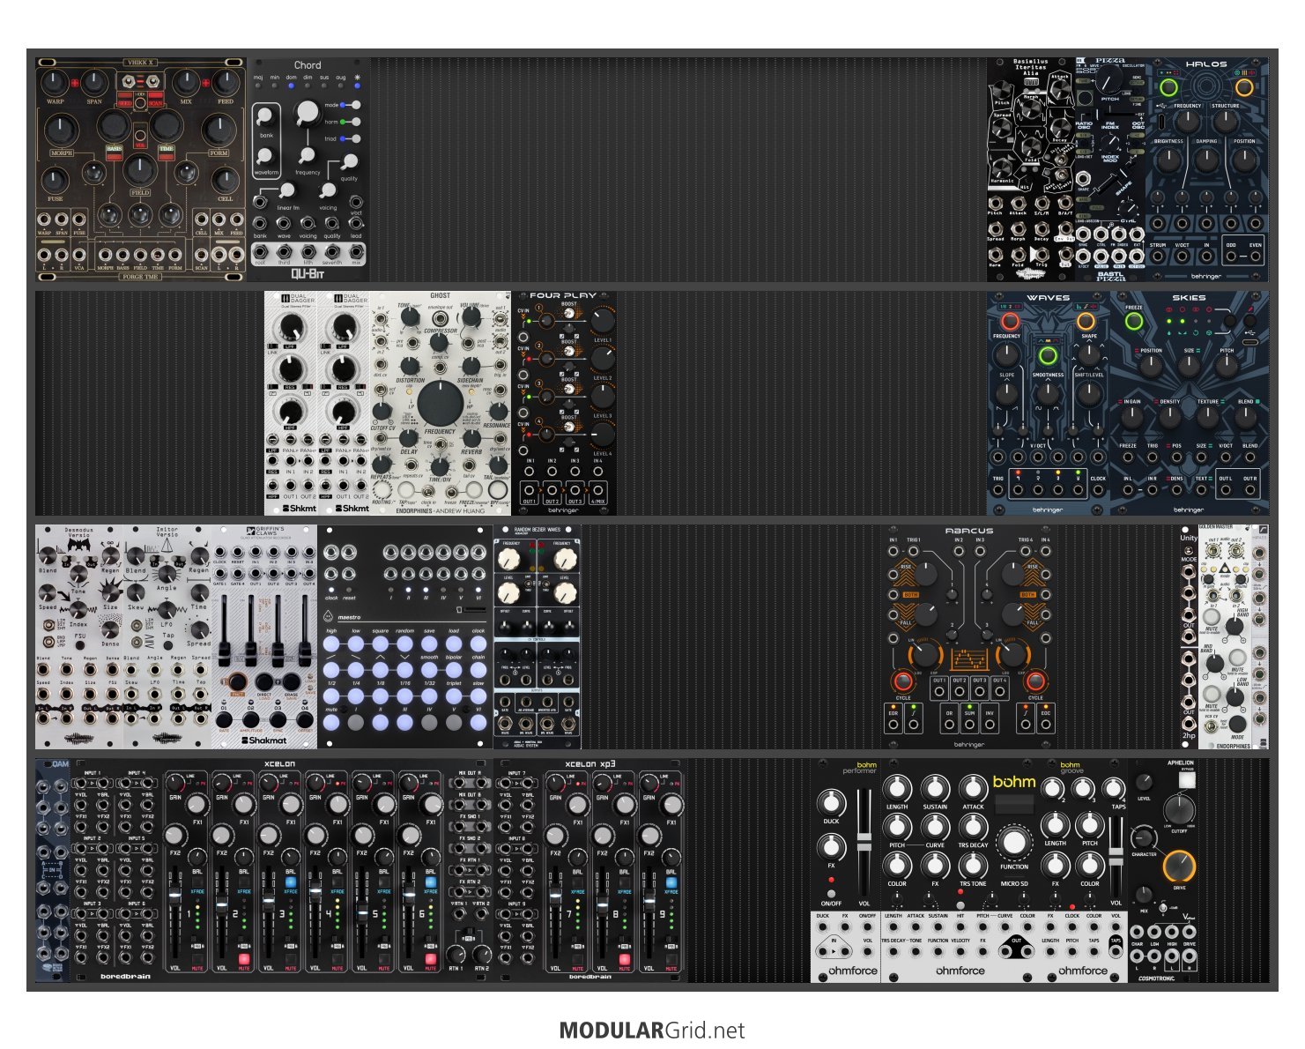Click the FUNCTION encoder on Bohm

click(x=1014, y=842)
